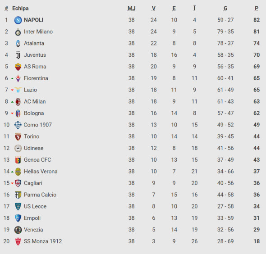This screenshot has width=266, height=254.
Task: Click the G goals column header
Action: click(225, 8)
